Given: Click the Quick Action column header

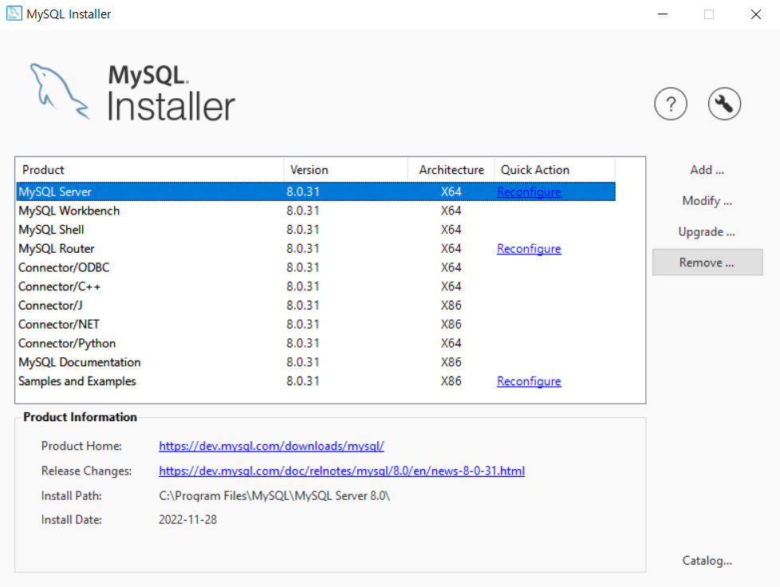Looking at the screenshot, I should pos(554,170).
